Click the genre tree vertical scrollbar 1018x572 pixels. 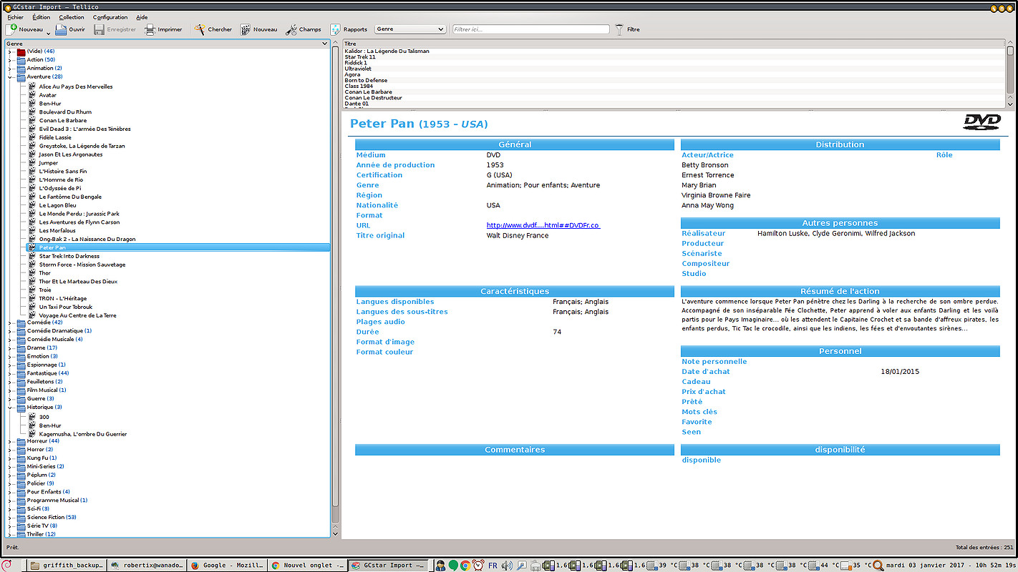(335, 286)
